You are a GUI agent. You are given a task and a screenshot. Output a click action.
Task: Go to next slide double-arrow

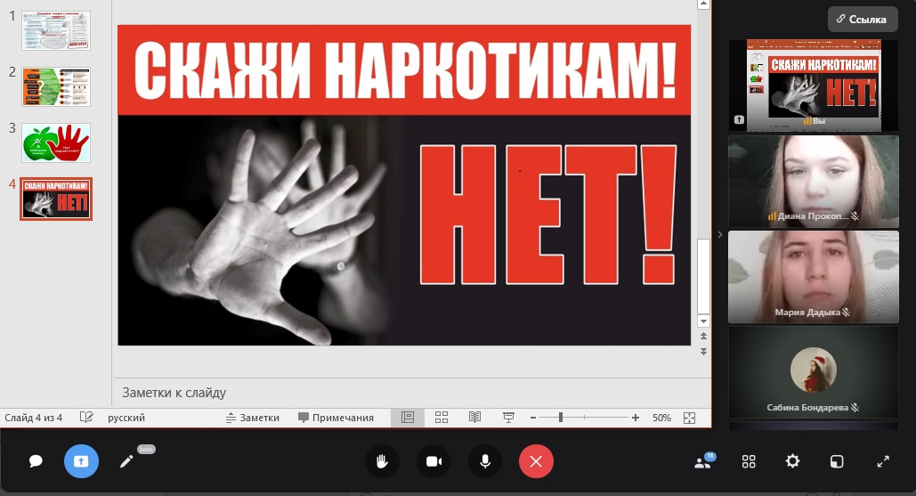(x=703, y=351)
